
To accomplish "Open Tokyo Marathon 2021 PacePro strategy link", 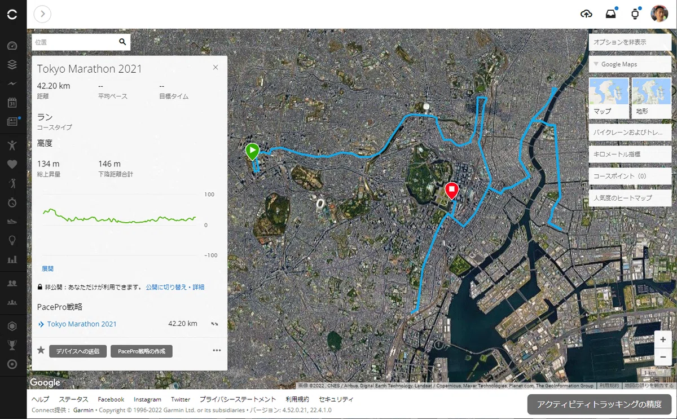I will [x=82, y=324].
